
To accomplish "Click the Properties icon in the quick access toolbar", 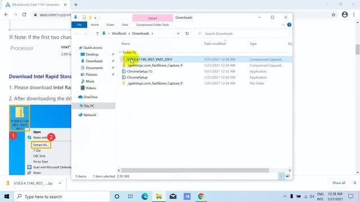I will point(84,17).
